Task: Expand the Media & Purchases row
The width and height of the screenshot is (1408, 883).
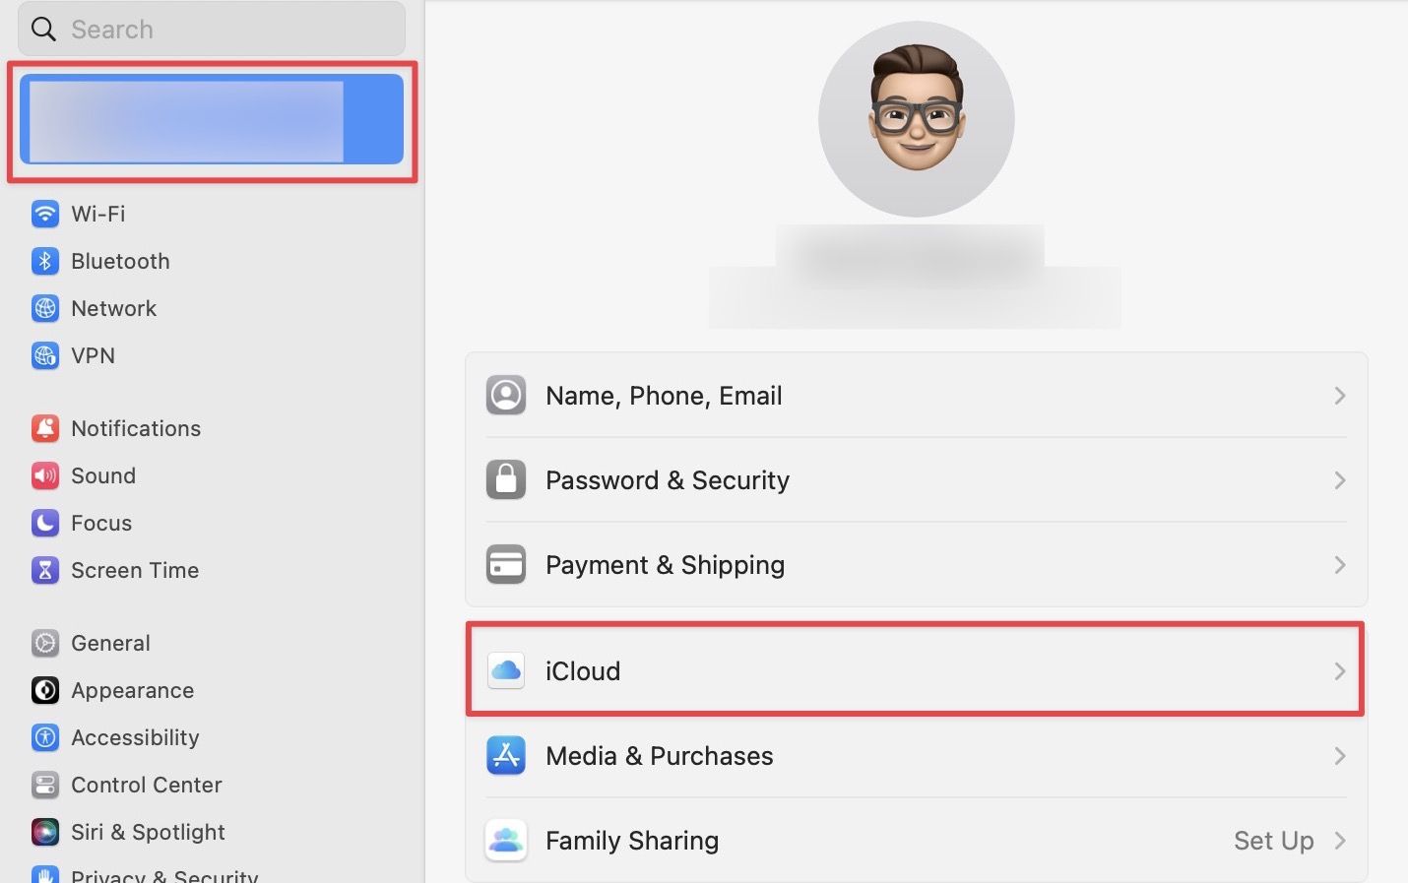Action: [x=1339, y=756]
